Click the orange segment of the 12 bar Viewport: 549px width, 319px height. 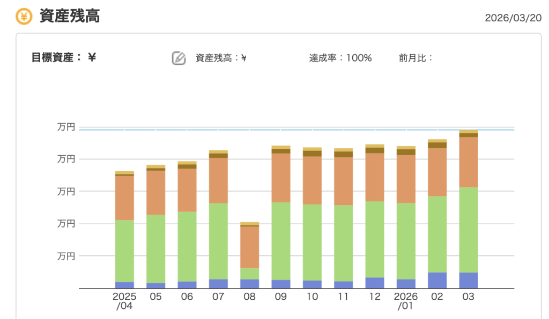[x=374, y=177]
